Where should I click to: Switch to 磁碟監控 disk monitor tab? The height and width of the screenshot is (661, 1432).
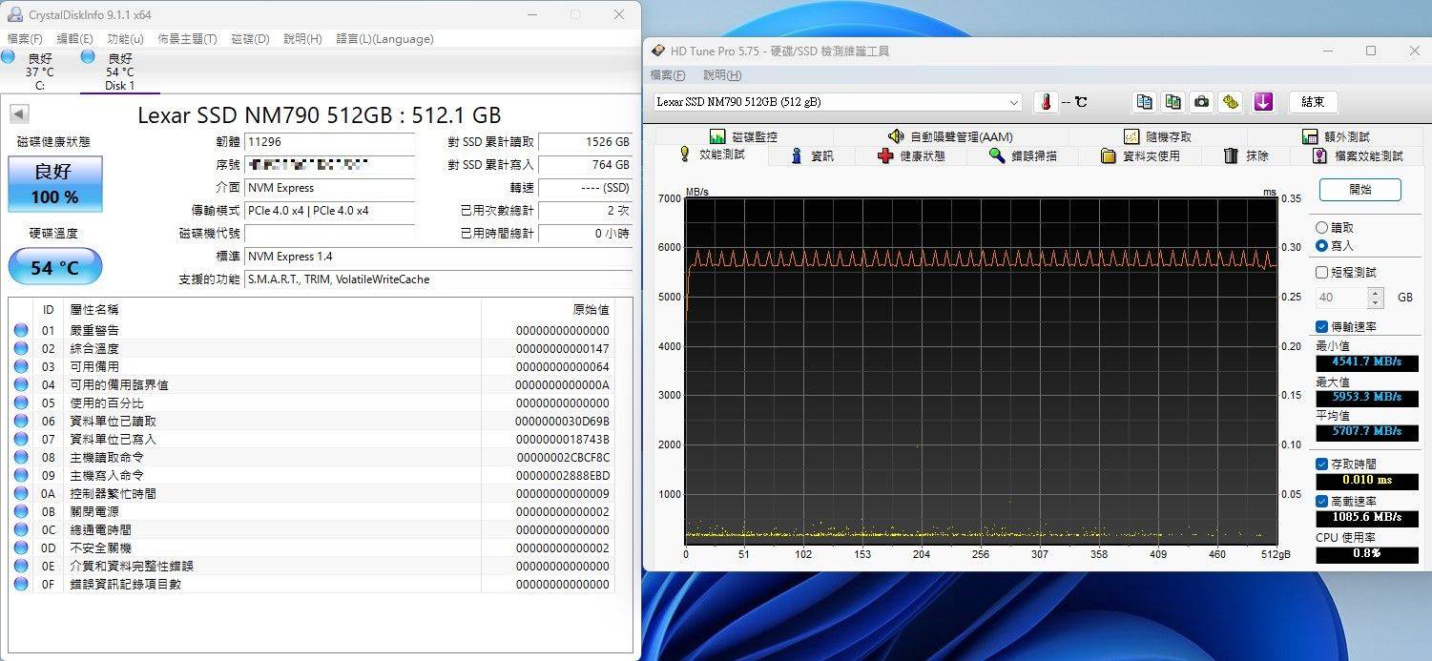tap(744, 136)
